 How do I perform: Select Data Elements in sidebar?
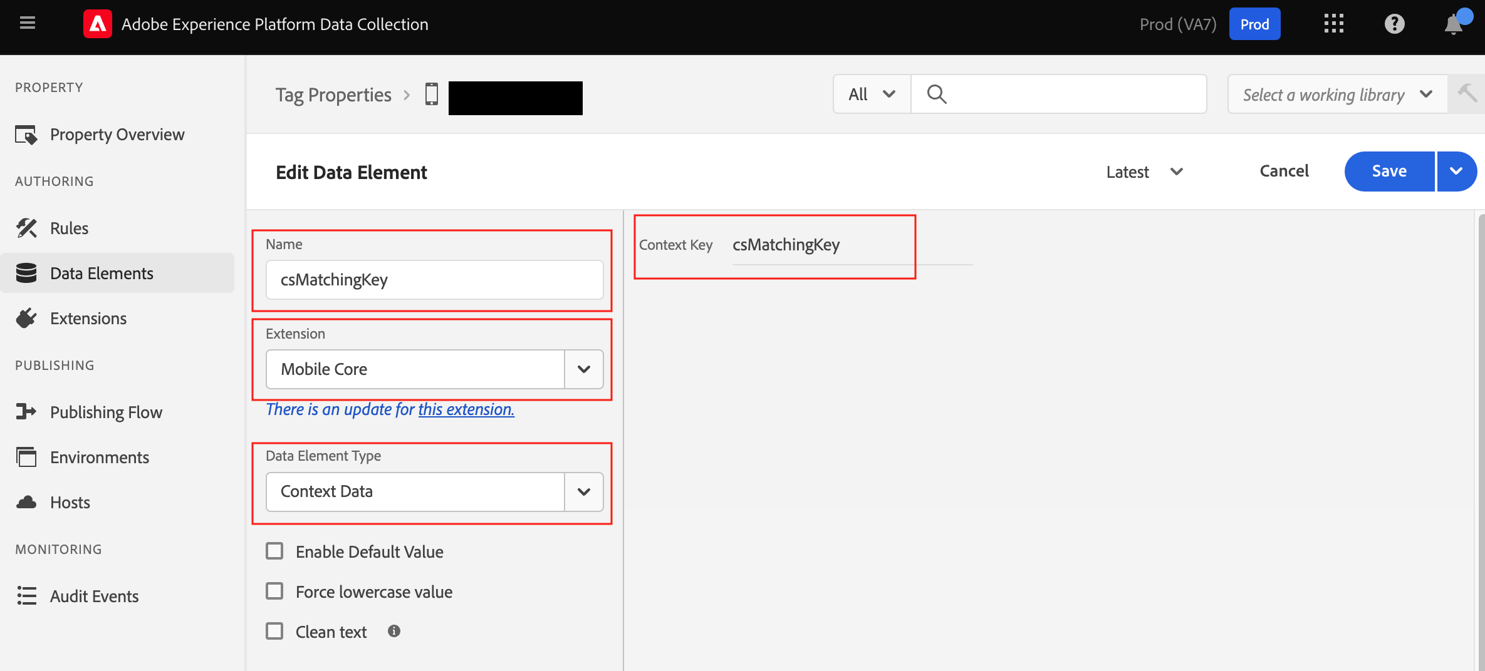click(x=117, y=274)
